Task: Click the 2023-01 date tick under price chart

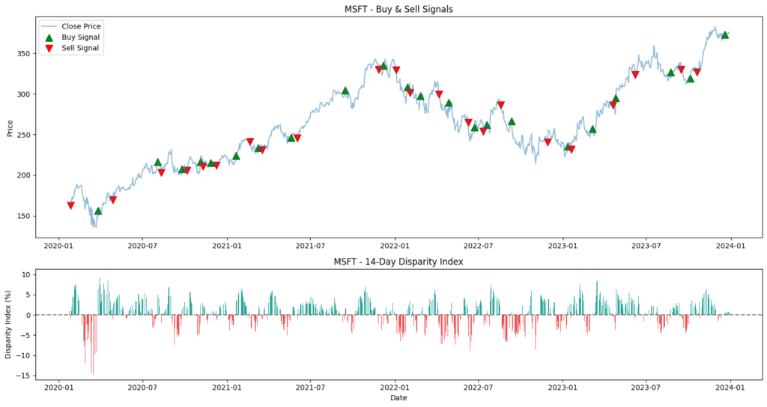Action: point(563,245)
